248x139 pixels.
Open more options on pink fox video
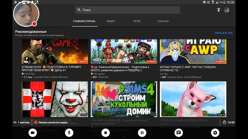224,84
